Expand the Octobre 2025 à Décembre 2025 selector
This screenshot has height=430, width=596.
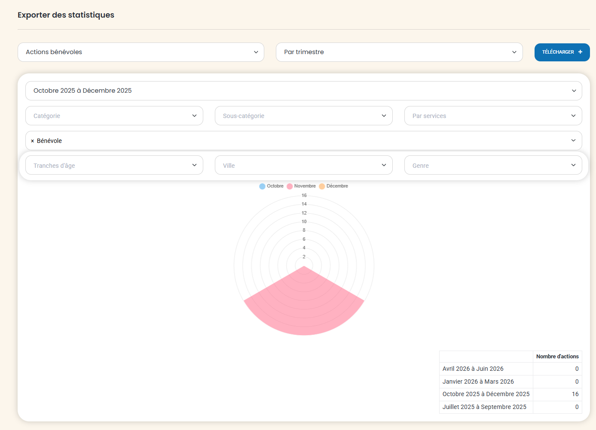(x=303, y=91)
